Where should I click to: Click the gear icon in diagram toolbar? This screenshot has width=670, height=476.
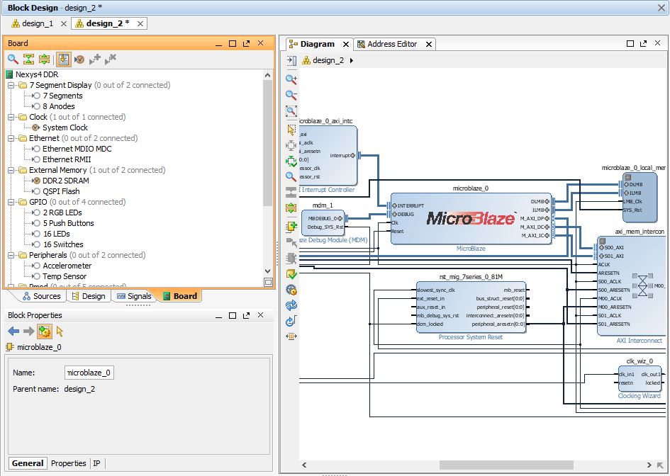tap(291, 290)
